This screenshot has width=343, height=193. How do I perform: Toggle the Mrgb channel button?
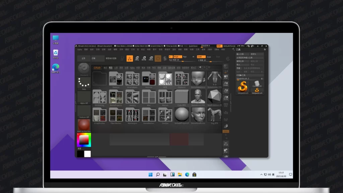pos(177,57)
